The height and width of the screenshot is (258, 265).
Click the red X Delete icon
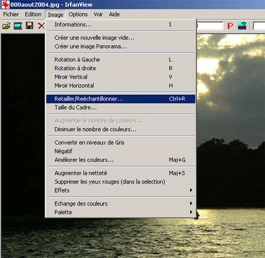41,26
